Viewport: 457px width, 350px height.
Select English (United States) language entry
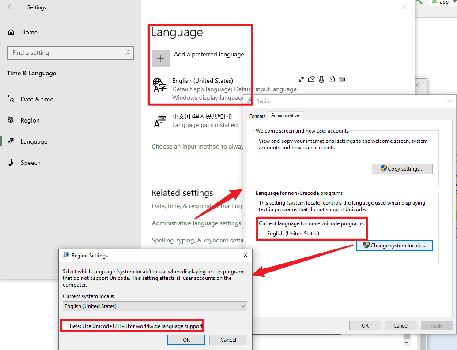click(x=224, y=89)
